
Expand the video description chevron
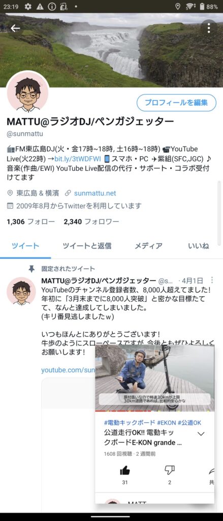(x=201, y=434)
